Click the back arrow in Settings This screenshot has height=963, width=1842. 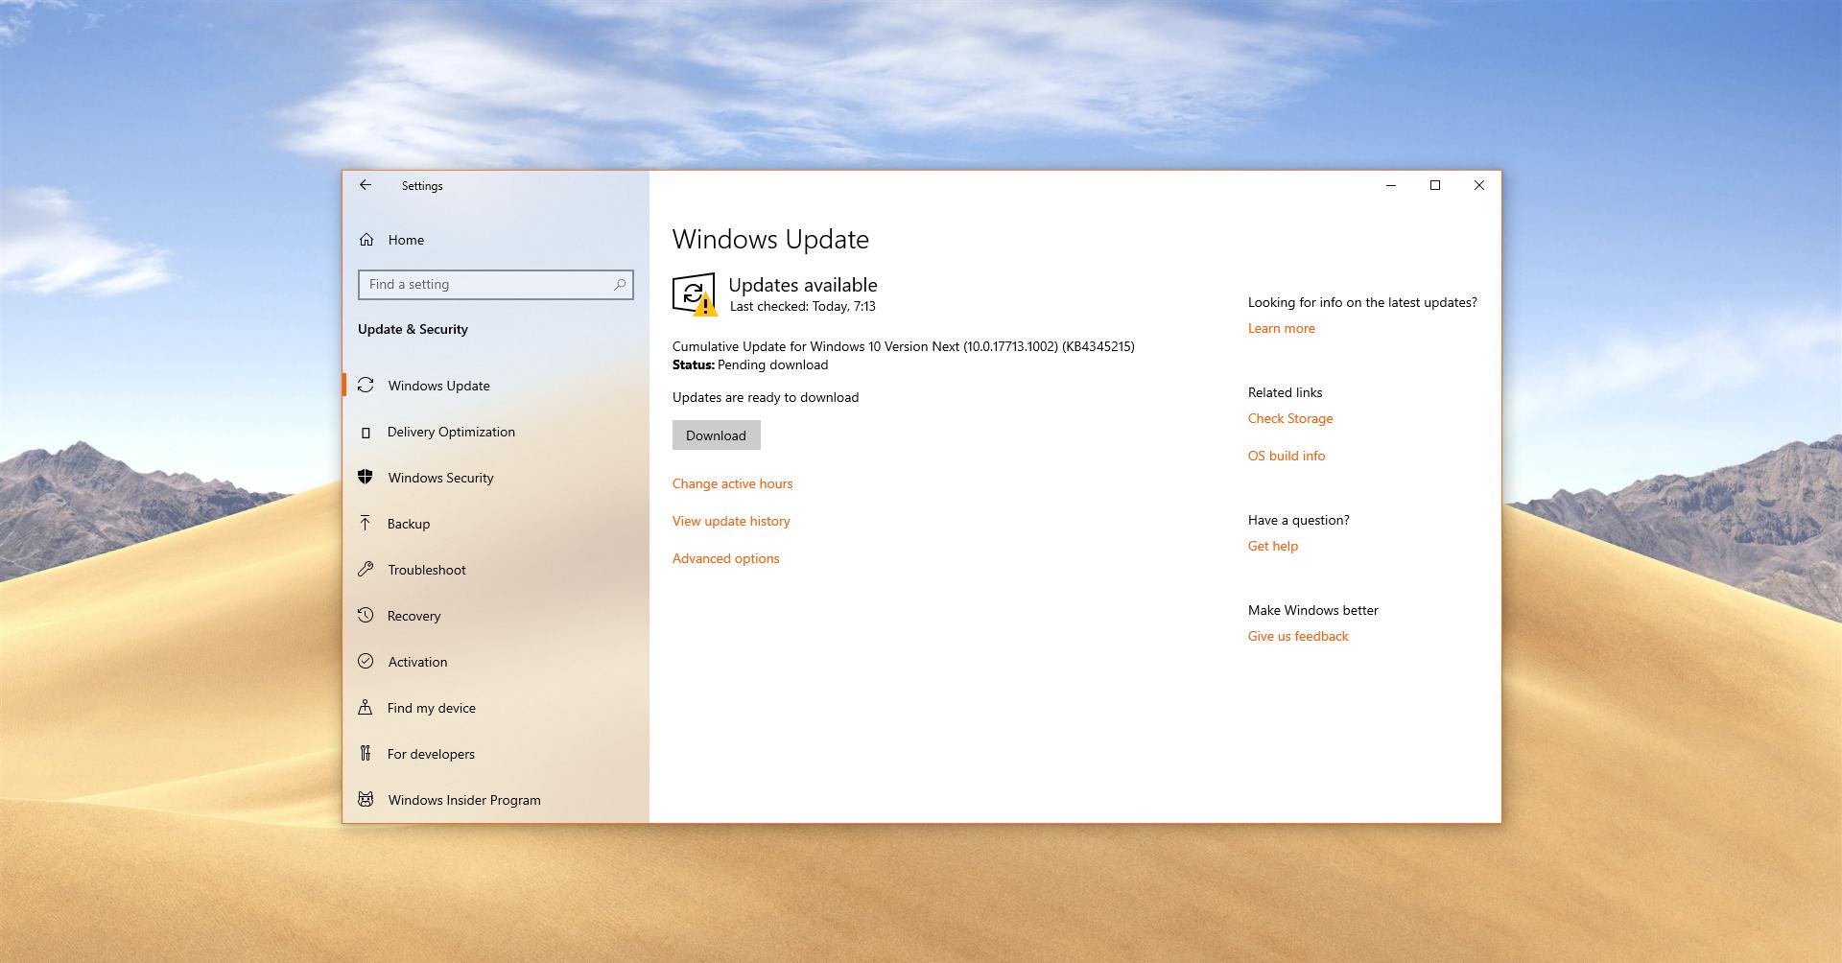pos(366,185)
